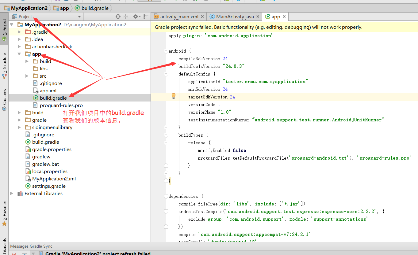418x255 pixels.
Task: Hide the Project panel with pin icon
Action: 146,17
